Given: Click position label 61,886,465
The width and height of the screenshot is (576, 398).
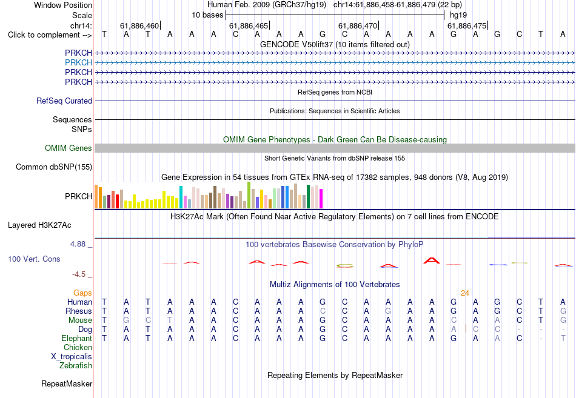Looking at the screenshot, I should (x=249, y=25).
